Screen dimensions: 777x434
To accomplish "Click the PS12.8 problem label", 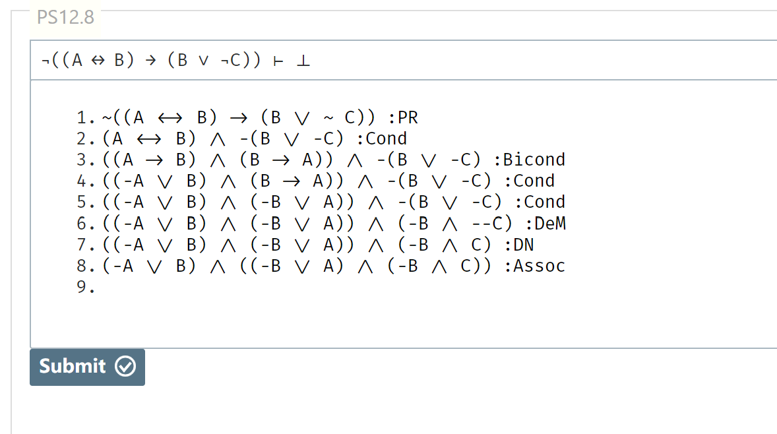I will click(65, 17).
